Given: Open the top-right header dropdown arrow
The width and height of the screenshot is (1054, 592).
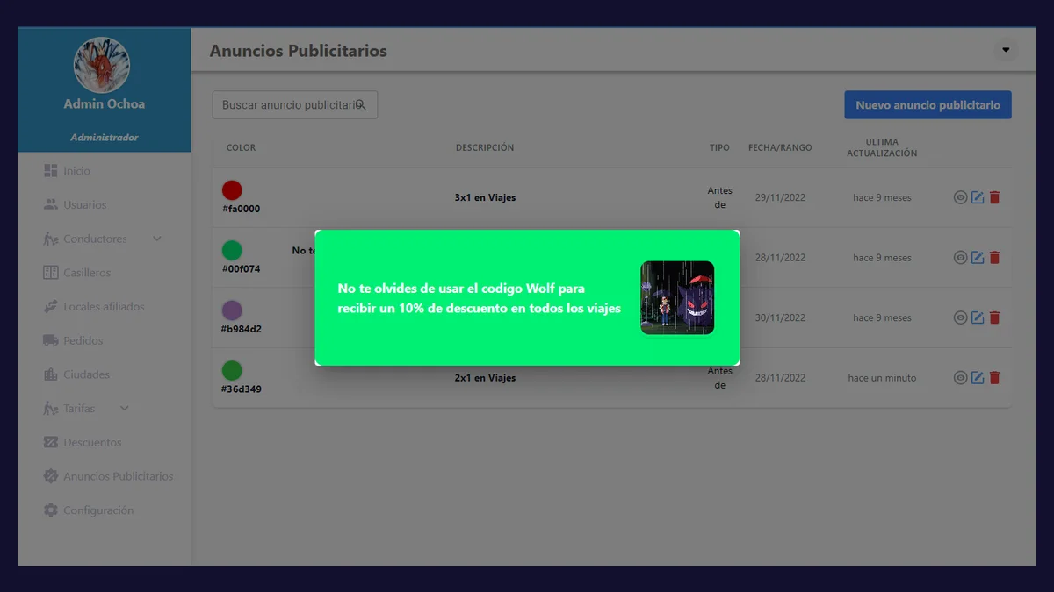Looking at the screenshot, I should click(x=1006, y=50).
